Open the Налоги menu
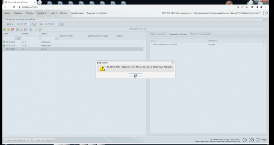 (53, 13)
